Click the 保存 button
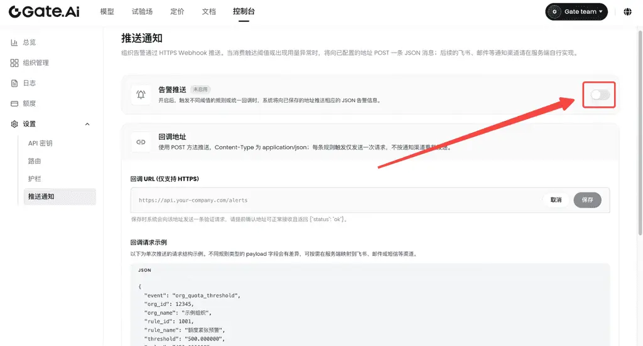The width and height of the screenshot is (643, 346). [x=587, y=200]
